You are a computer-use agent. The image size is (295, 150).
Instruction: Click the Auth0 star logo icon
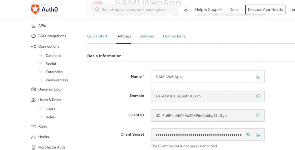click(x=35, y=9)
